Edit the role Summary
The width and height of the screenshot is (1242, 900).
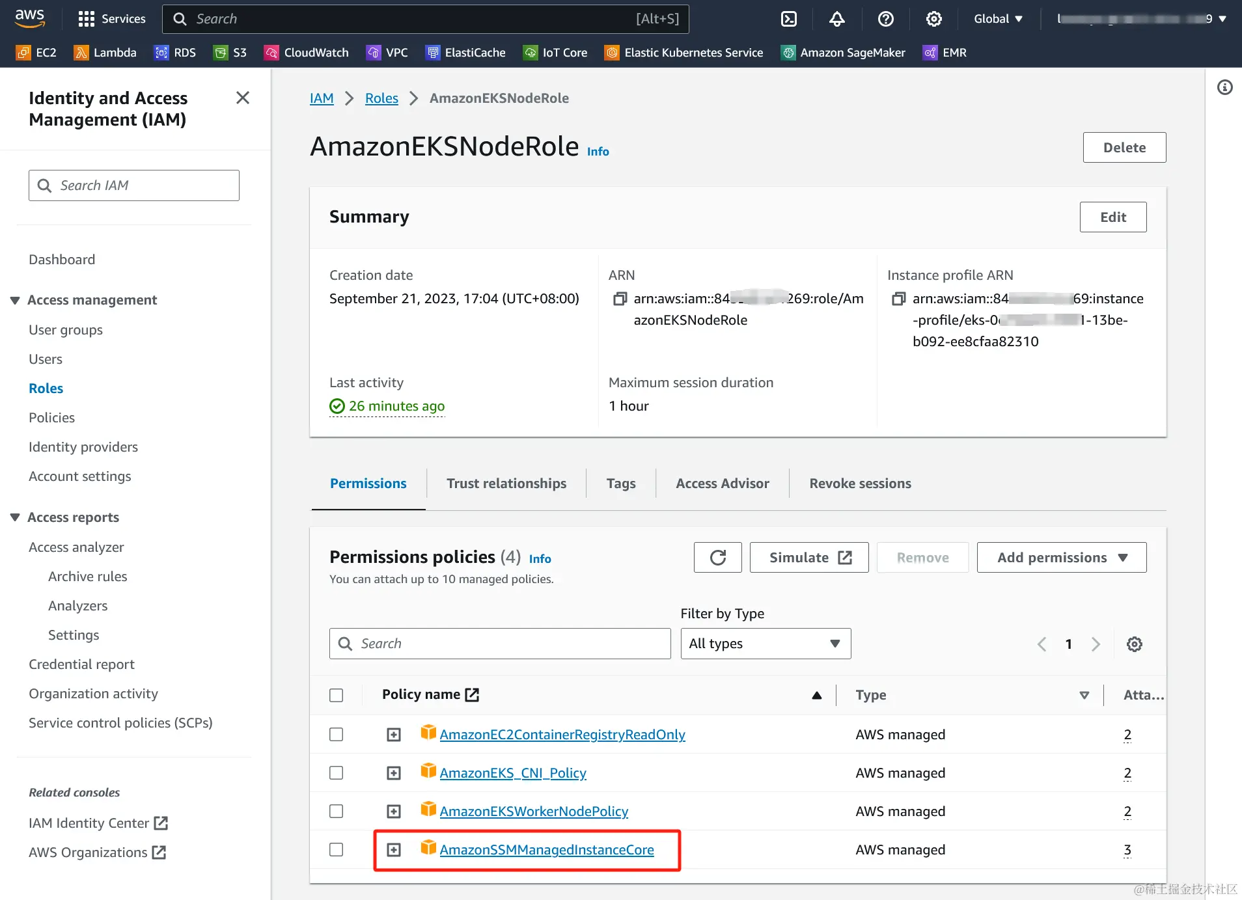click(1113, 217)
